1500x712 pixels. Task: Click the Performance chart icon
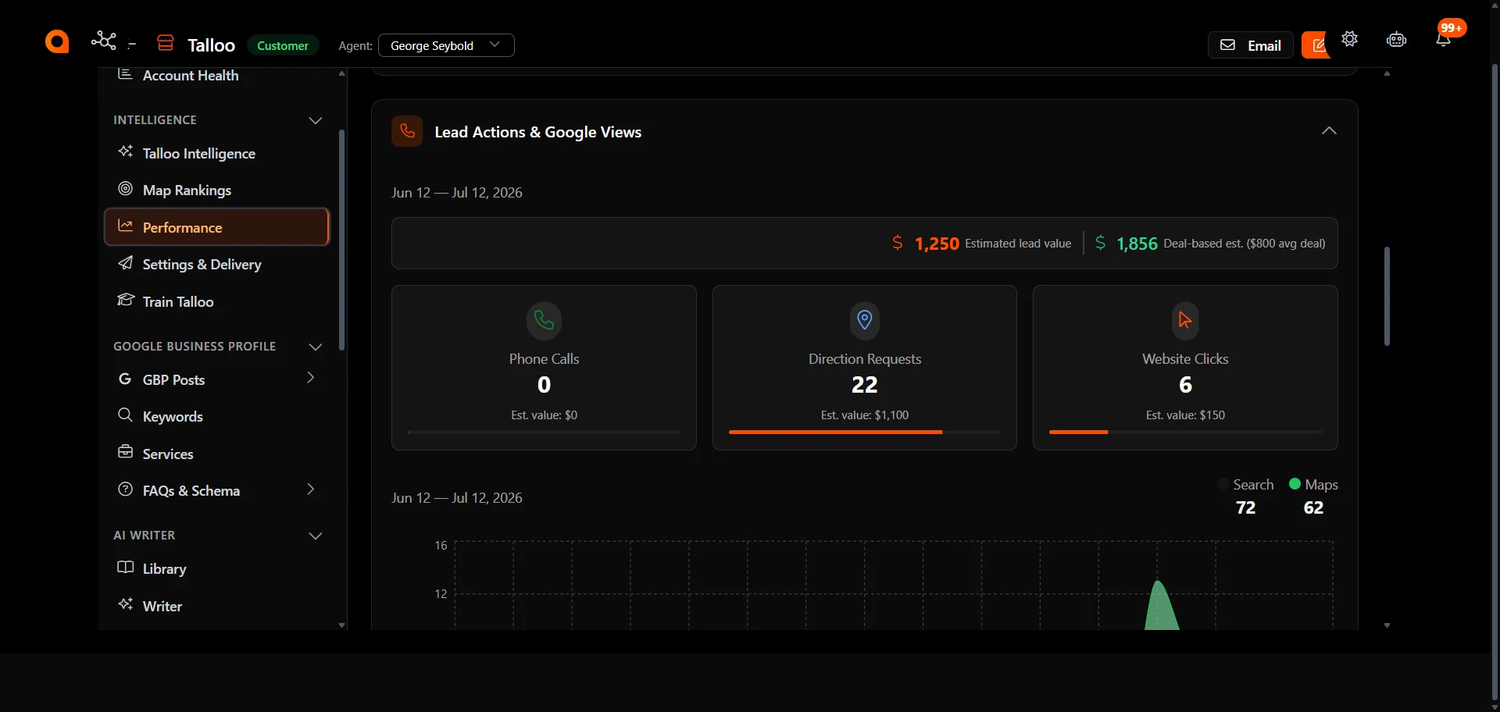[x=125, y=226]
